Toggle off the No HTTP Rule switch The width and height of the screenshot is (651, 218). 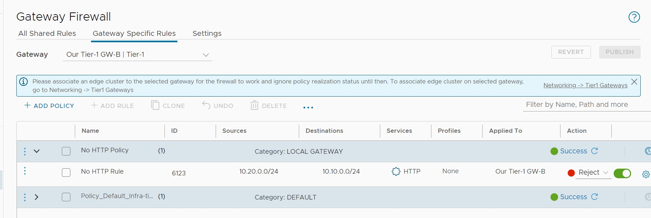click(x=622, y=173)
